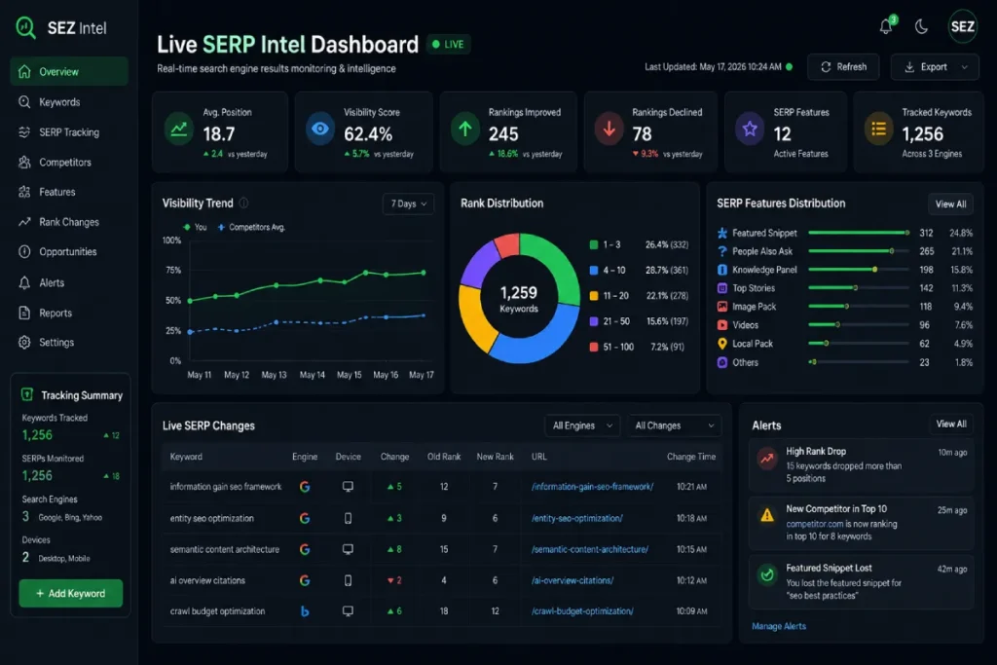The width and height of the screenshot is (997, 665).
Task: Open Features in the sidebar
Action: [x=69, y=192]
